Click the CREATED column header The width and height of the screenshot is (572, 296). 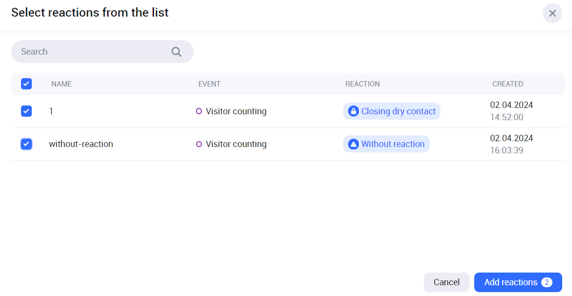click(x=507, y=84)
